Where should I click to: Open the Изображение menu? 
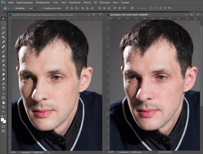click(x=43, y=3)
